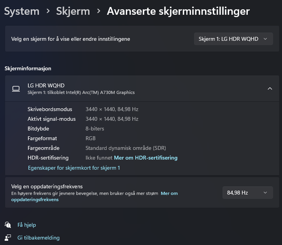Click the Gi tilbakemelding person icon

coord(8,238)
